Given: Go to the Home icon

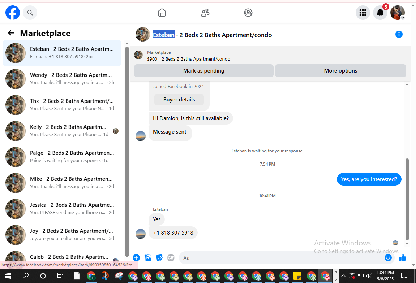Looking at the screenshot, I should click(x=162, y=13).
